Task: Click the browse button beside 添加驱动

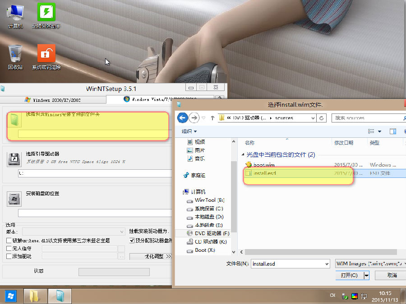Action: point(121,256)
